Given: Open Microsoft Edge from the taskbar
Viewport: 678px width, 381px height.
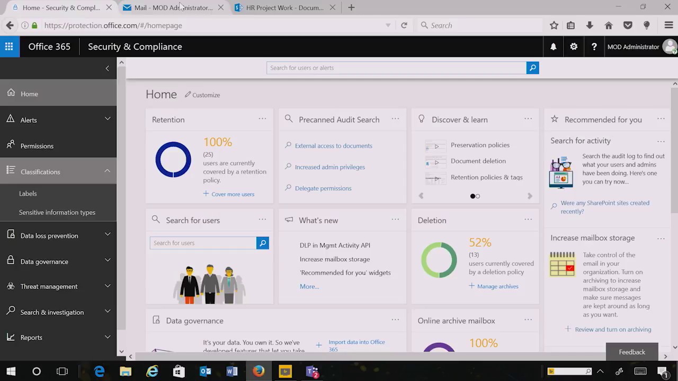Looking at the screenshot, I should (99, 371).
